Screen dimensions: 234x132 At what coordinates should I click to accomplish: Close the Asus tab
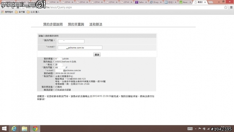coord(190,2)
